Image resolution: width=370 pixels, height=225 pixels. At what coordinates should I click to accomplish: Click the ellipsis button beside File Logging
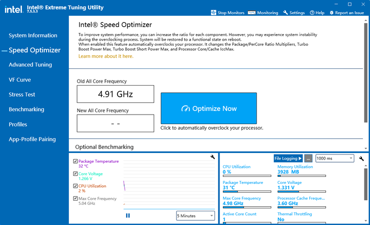coord(308,159)
